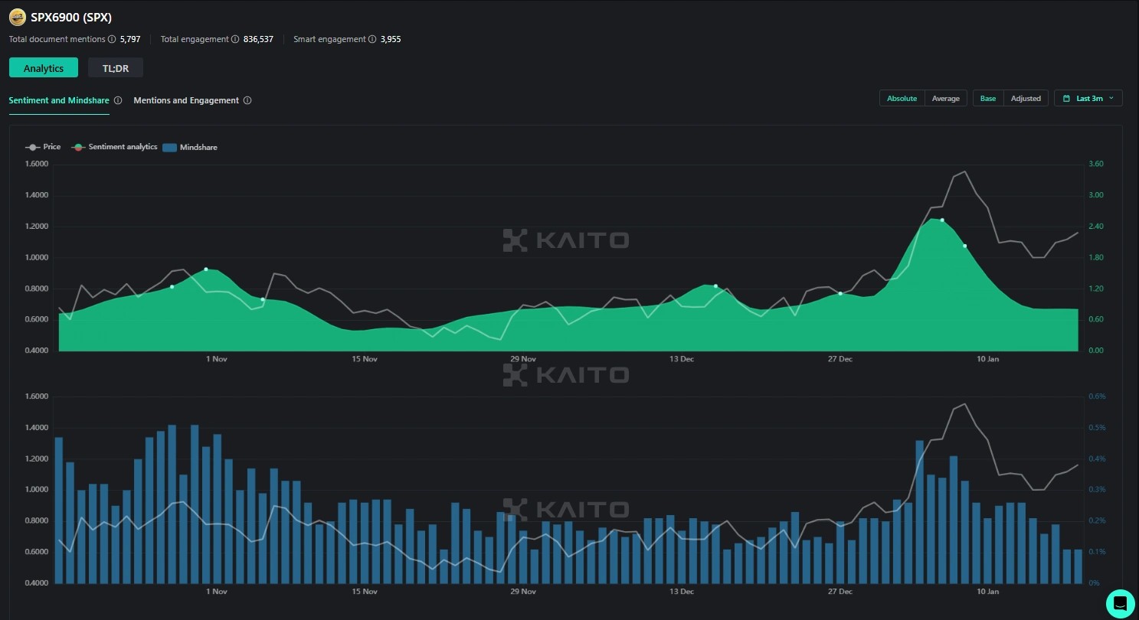The image size is (1139, 620).
Task: Click info icon beside Sentiment and Mindshare
Action: 118,100
